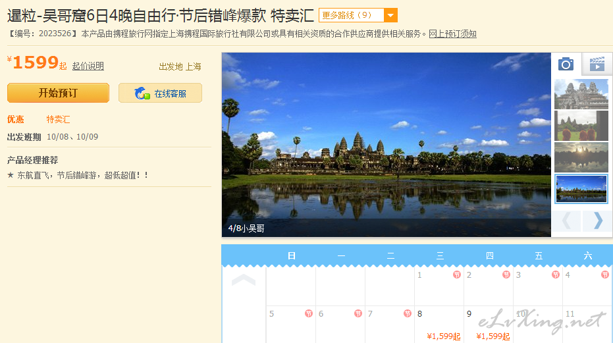613x343 pixels.
Task: Select the sunset reflection thumbnail
Action: (581, 157)
